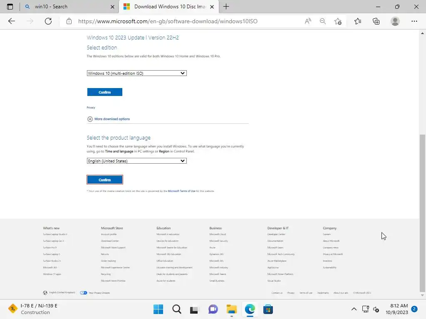Open a new browser tab
Image resolution: width=426 pixels, height=319 pixels.
(x=226, y=7)
